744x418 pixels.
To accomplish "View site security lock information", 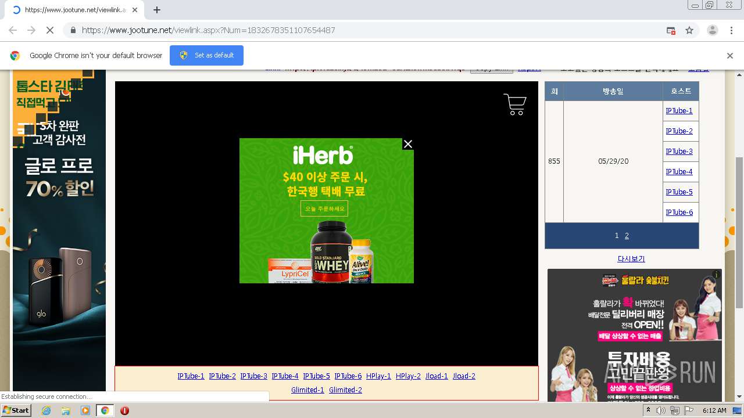I will point(73,30).
